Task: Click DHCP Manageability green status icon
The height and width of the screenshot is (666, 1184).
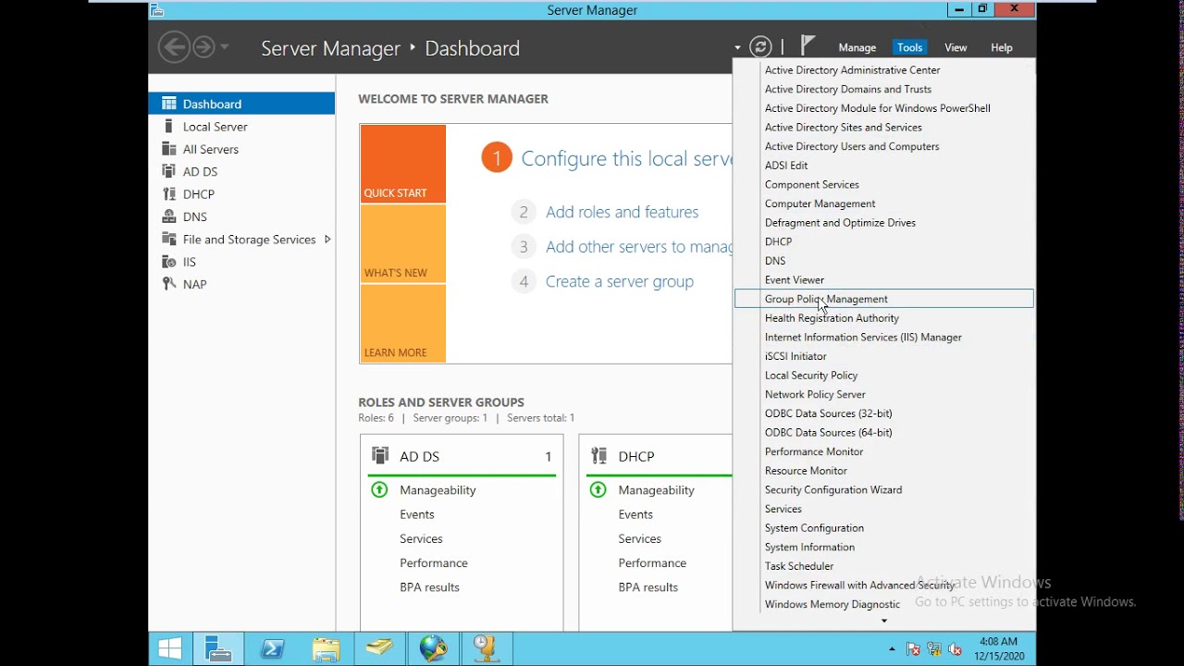Action: tap(598, 489)
